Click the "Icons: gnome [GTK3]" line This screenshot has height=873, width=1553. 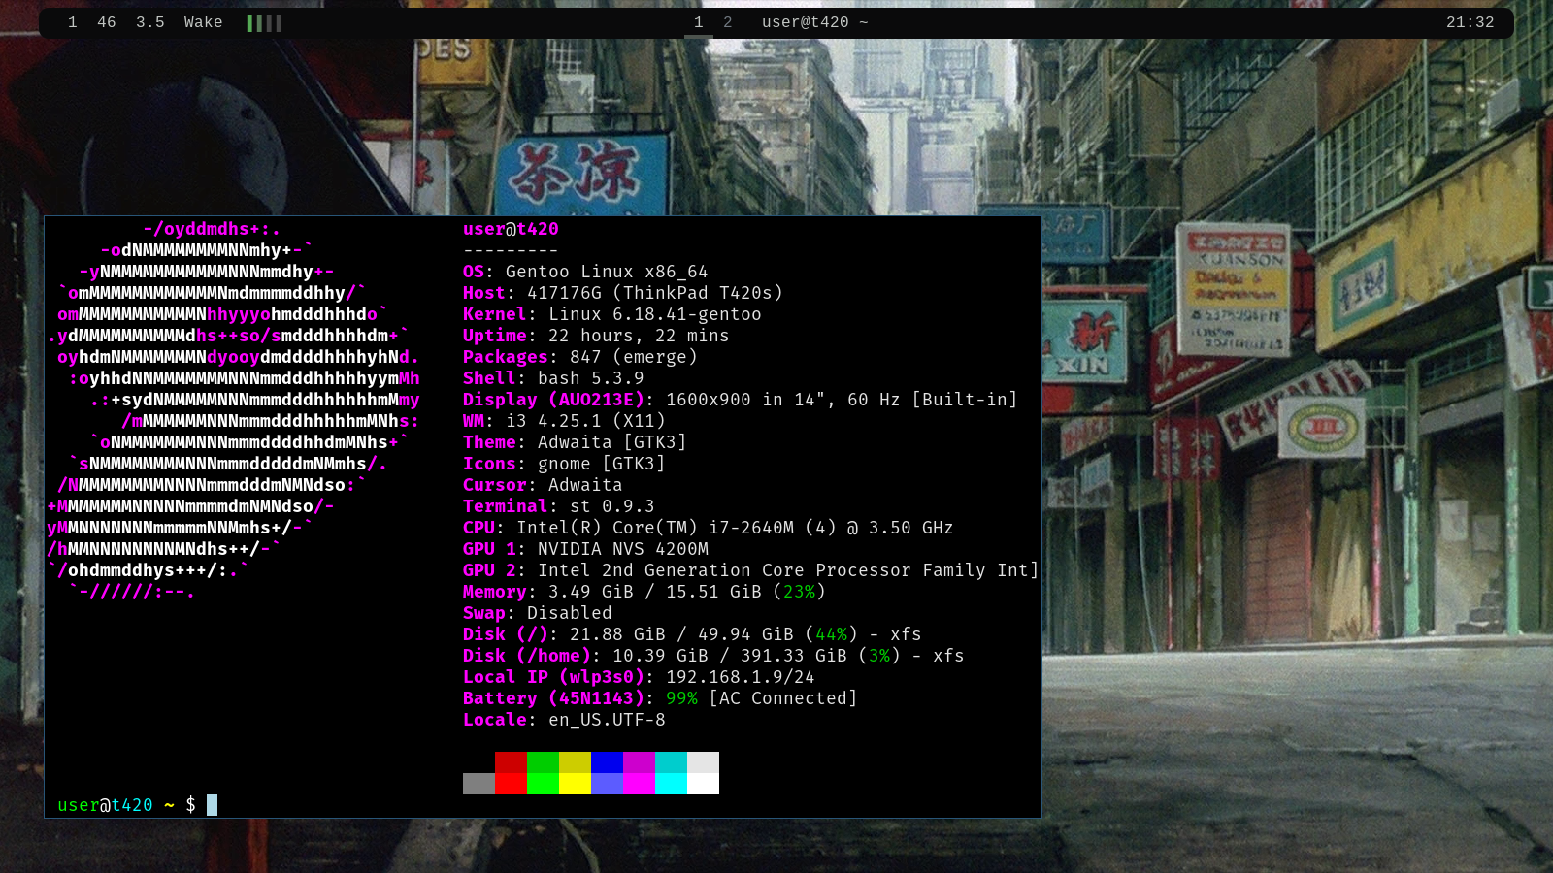[564, 464]
